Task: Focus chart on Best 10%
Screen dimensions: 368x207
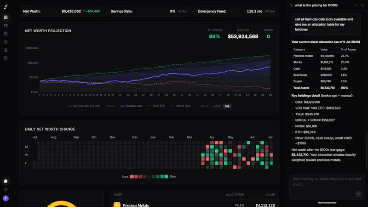Action: (156, 106)
